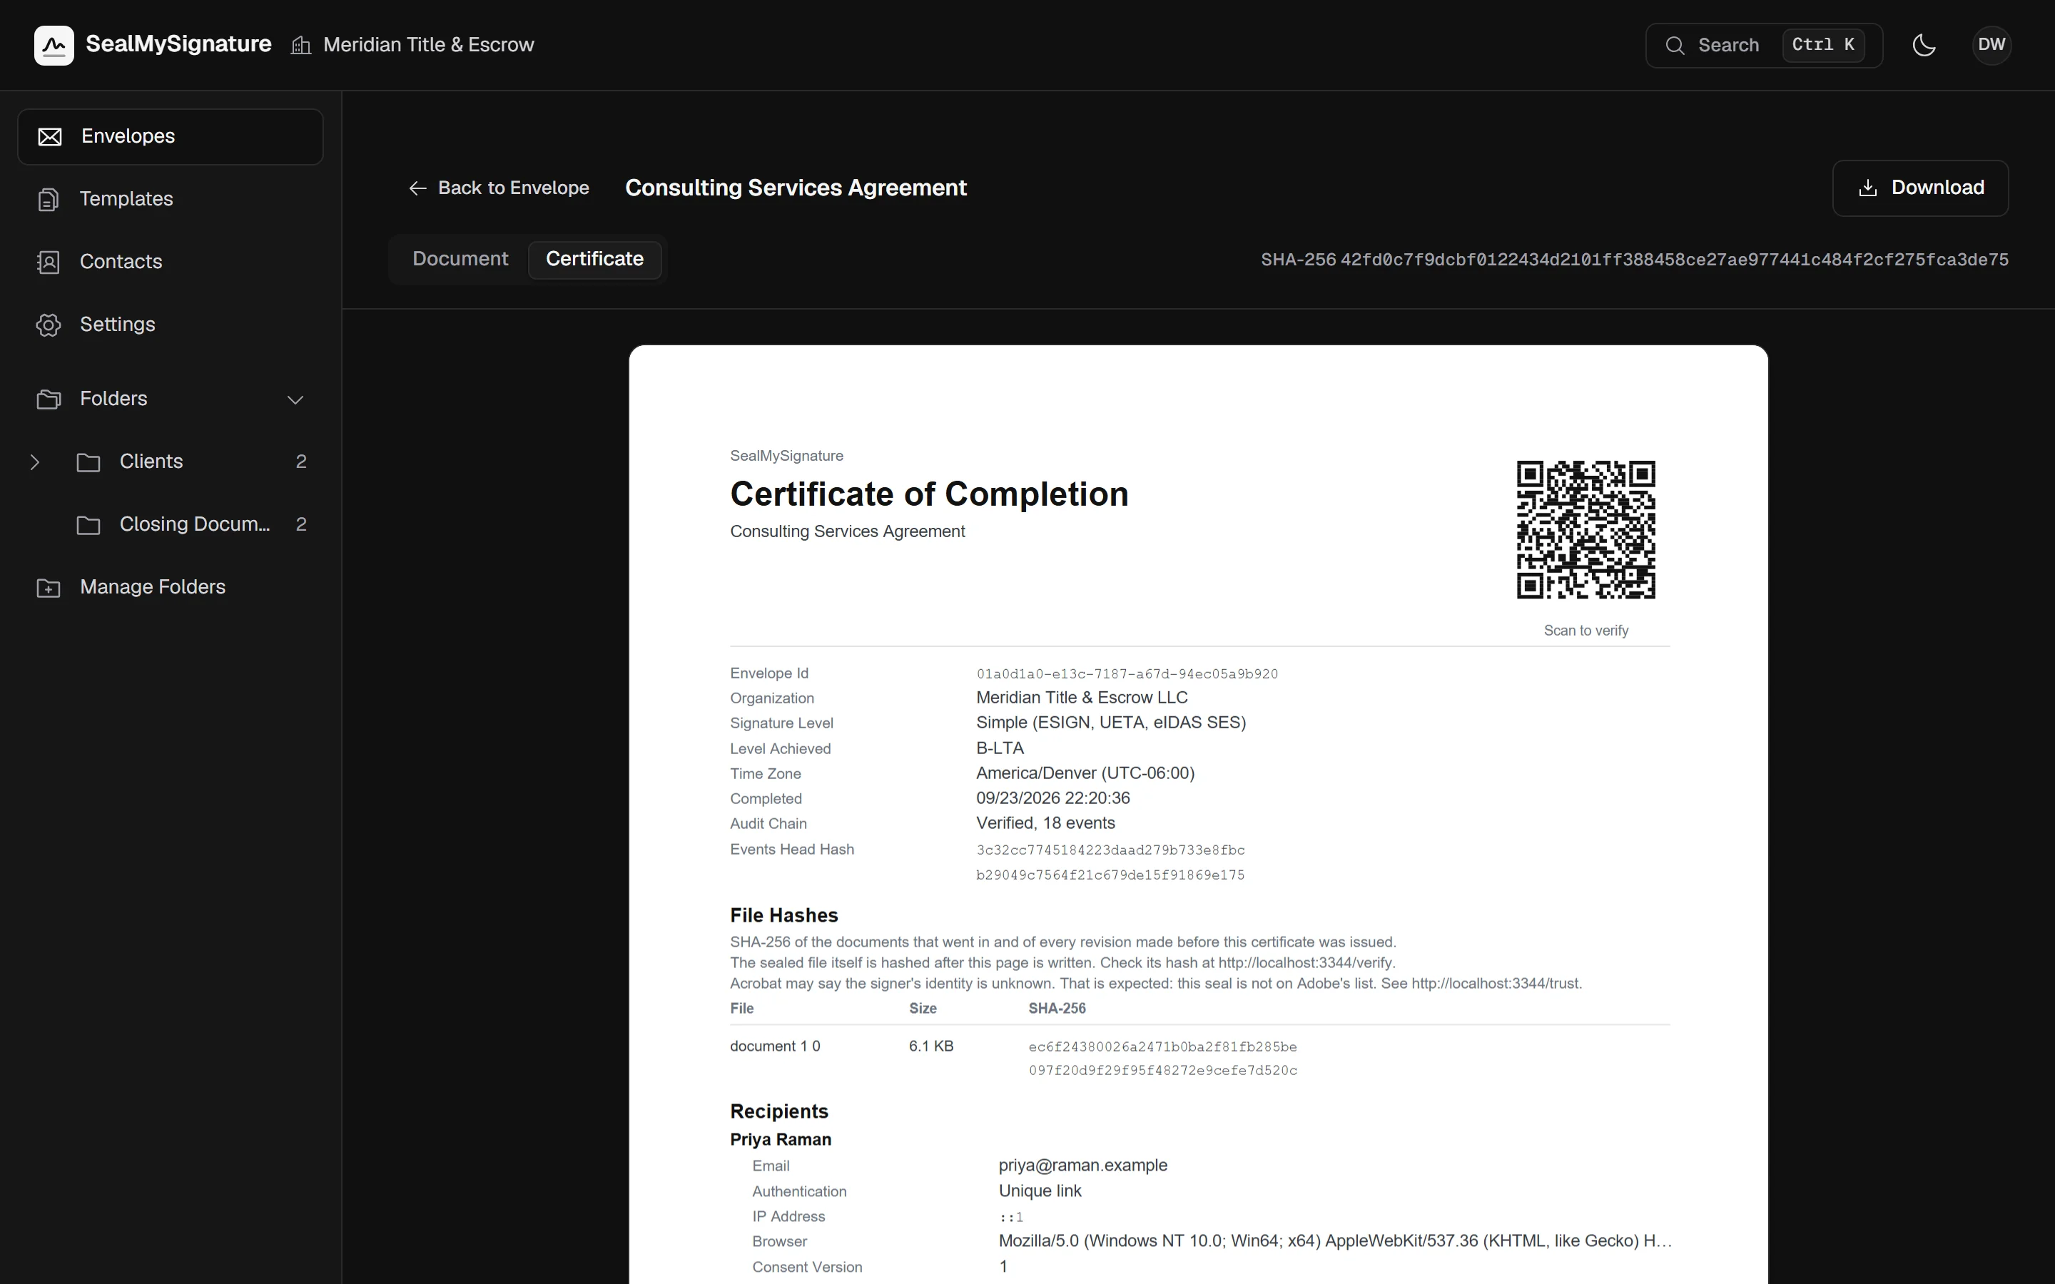This screenshot has width=2055, height=1284.
Task: Click the "Verified, 18 events" text
Action: click(1045, 824)
